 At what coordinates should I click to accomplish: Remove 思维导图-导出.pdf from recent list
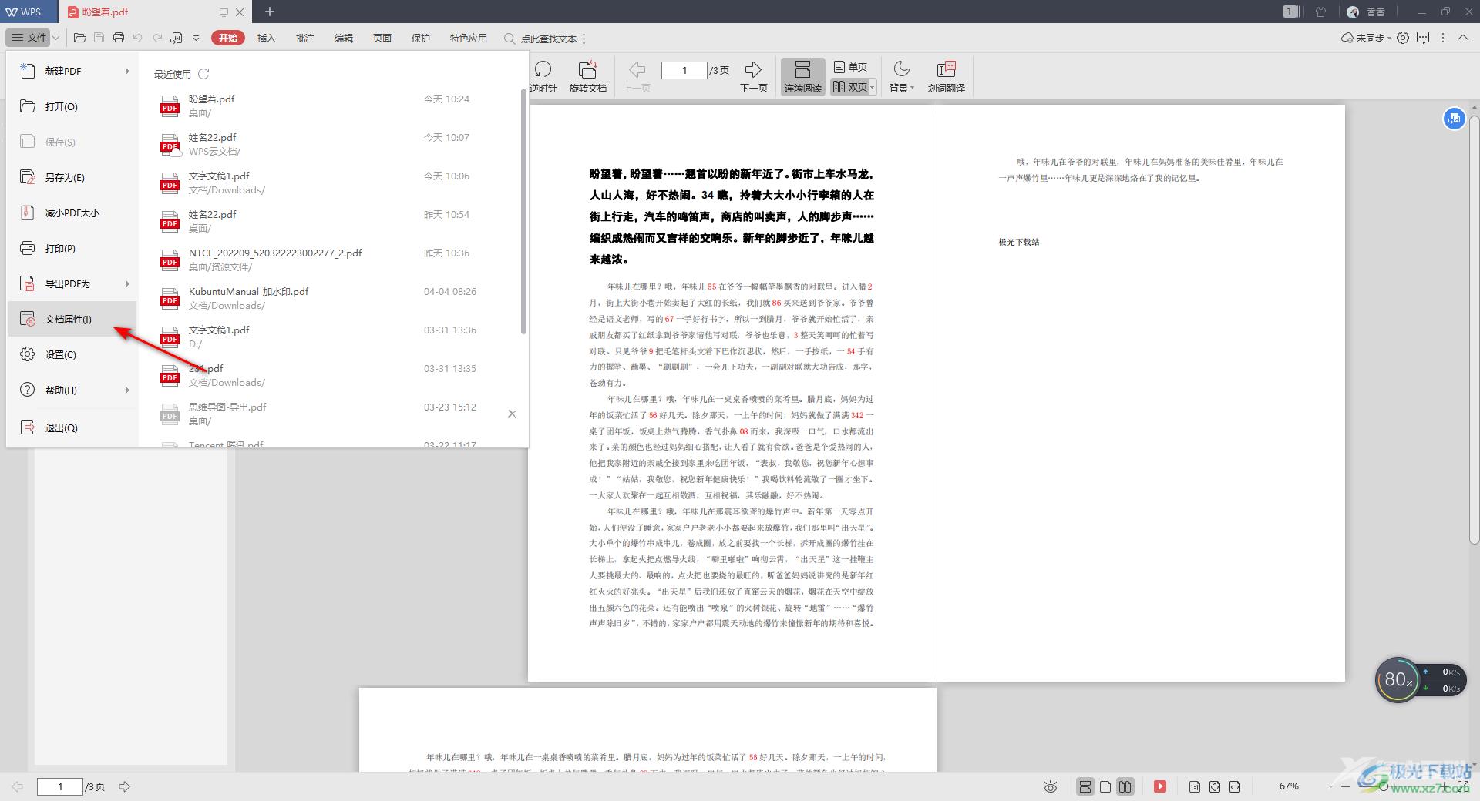pyautogui.click(x=512, y=414)
